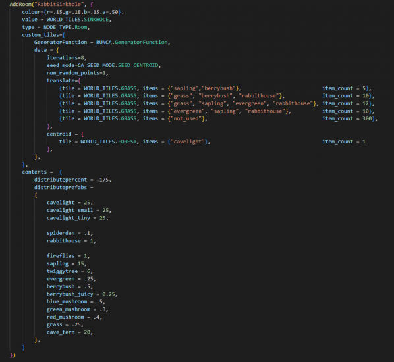Screen dimensions: 394x362
Task: Click the cave_fern = 20 entry
Action: coord(69,332)
